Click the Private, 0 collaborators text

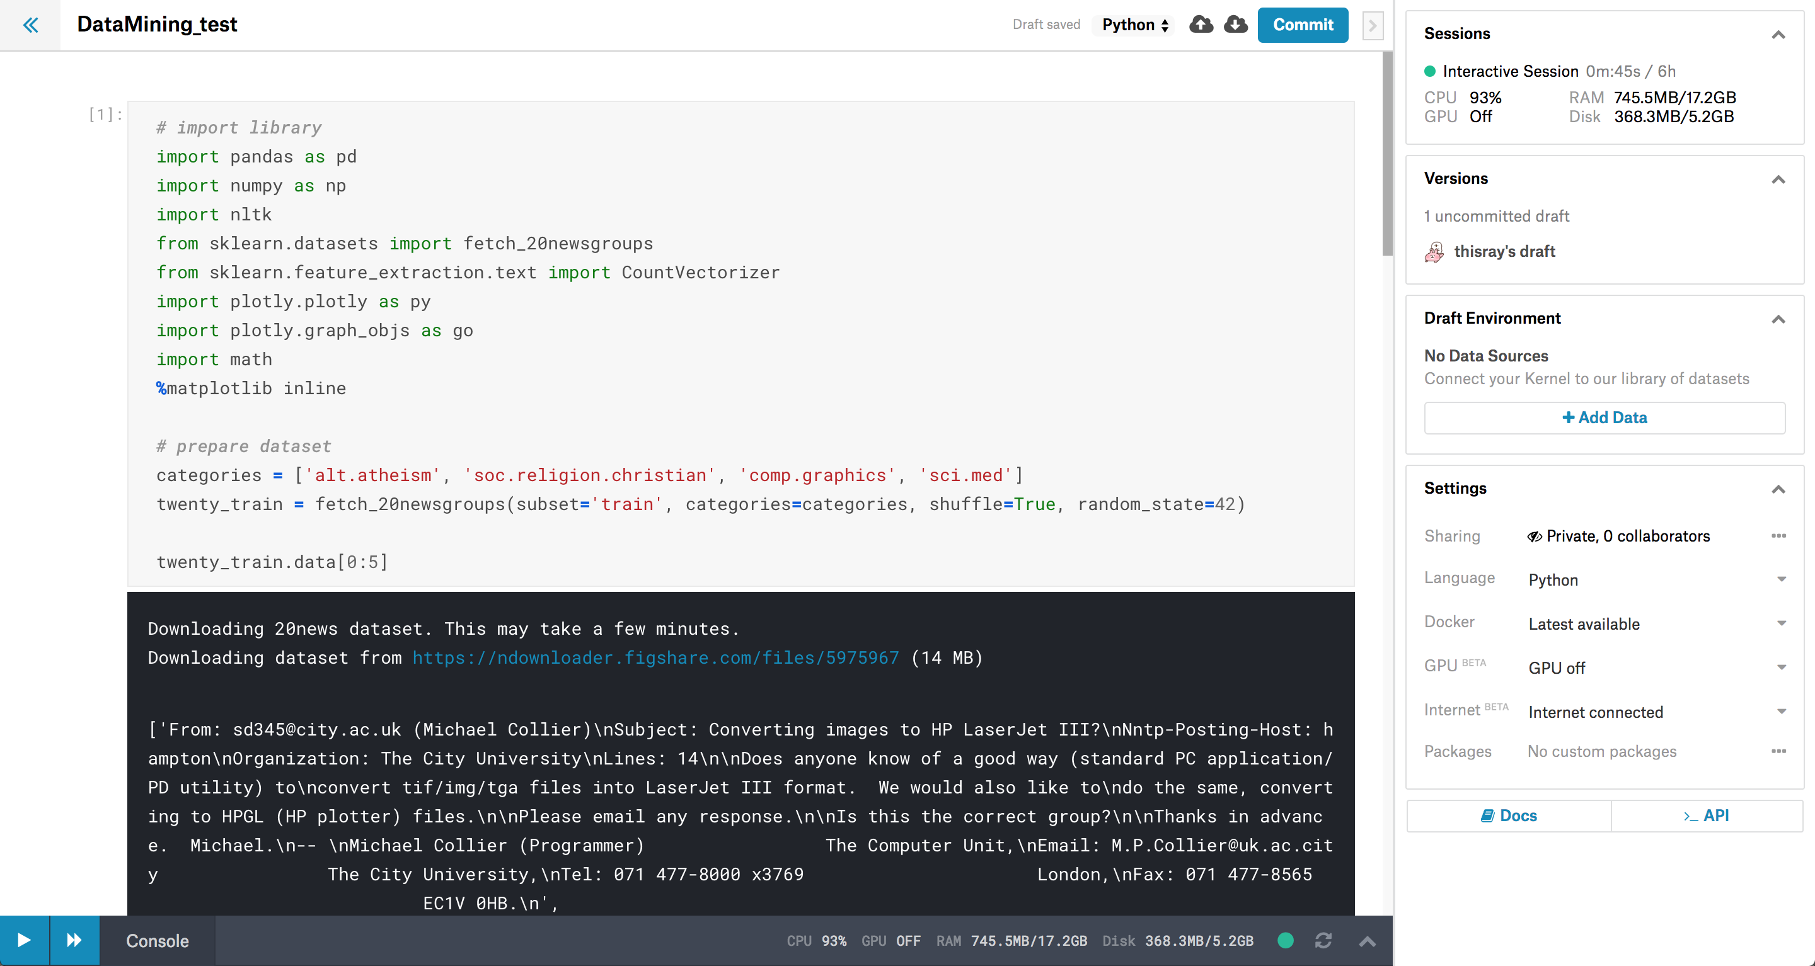point(1628,536)
